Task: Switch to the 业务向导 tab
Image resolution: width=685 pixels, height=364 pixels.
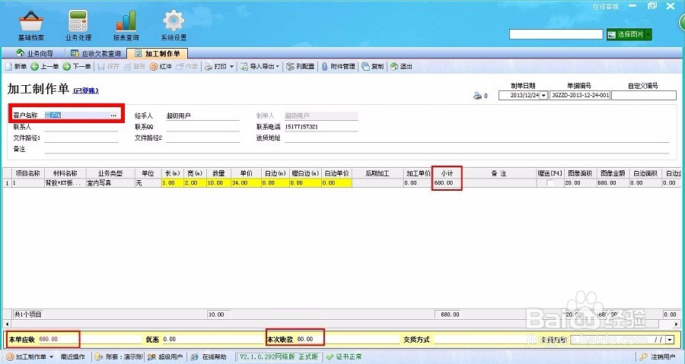Action: [x=35, y=53]
